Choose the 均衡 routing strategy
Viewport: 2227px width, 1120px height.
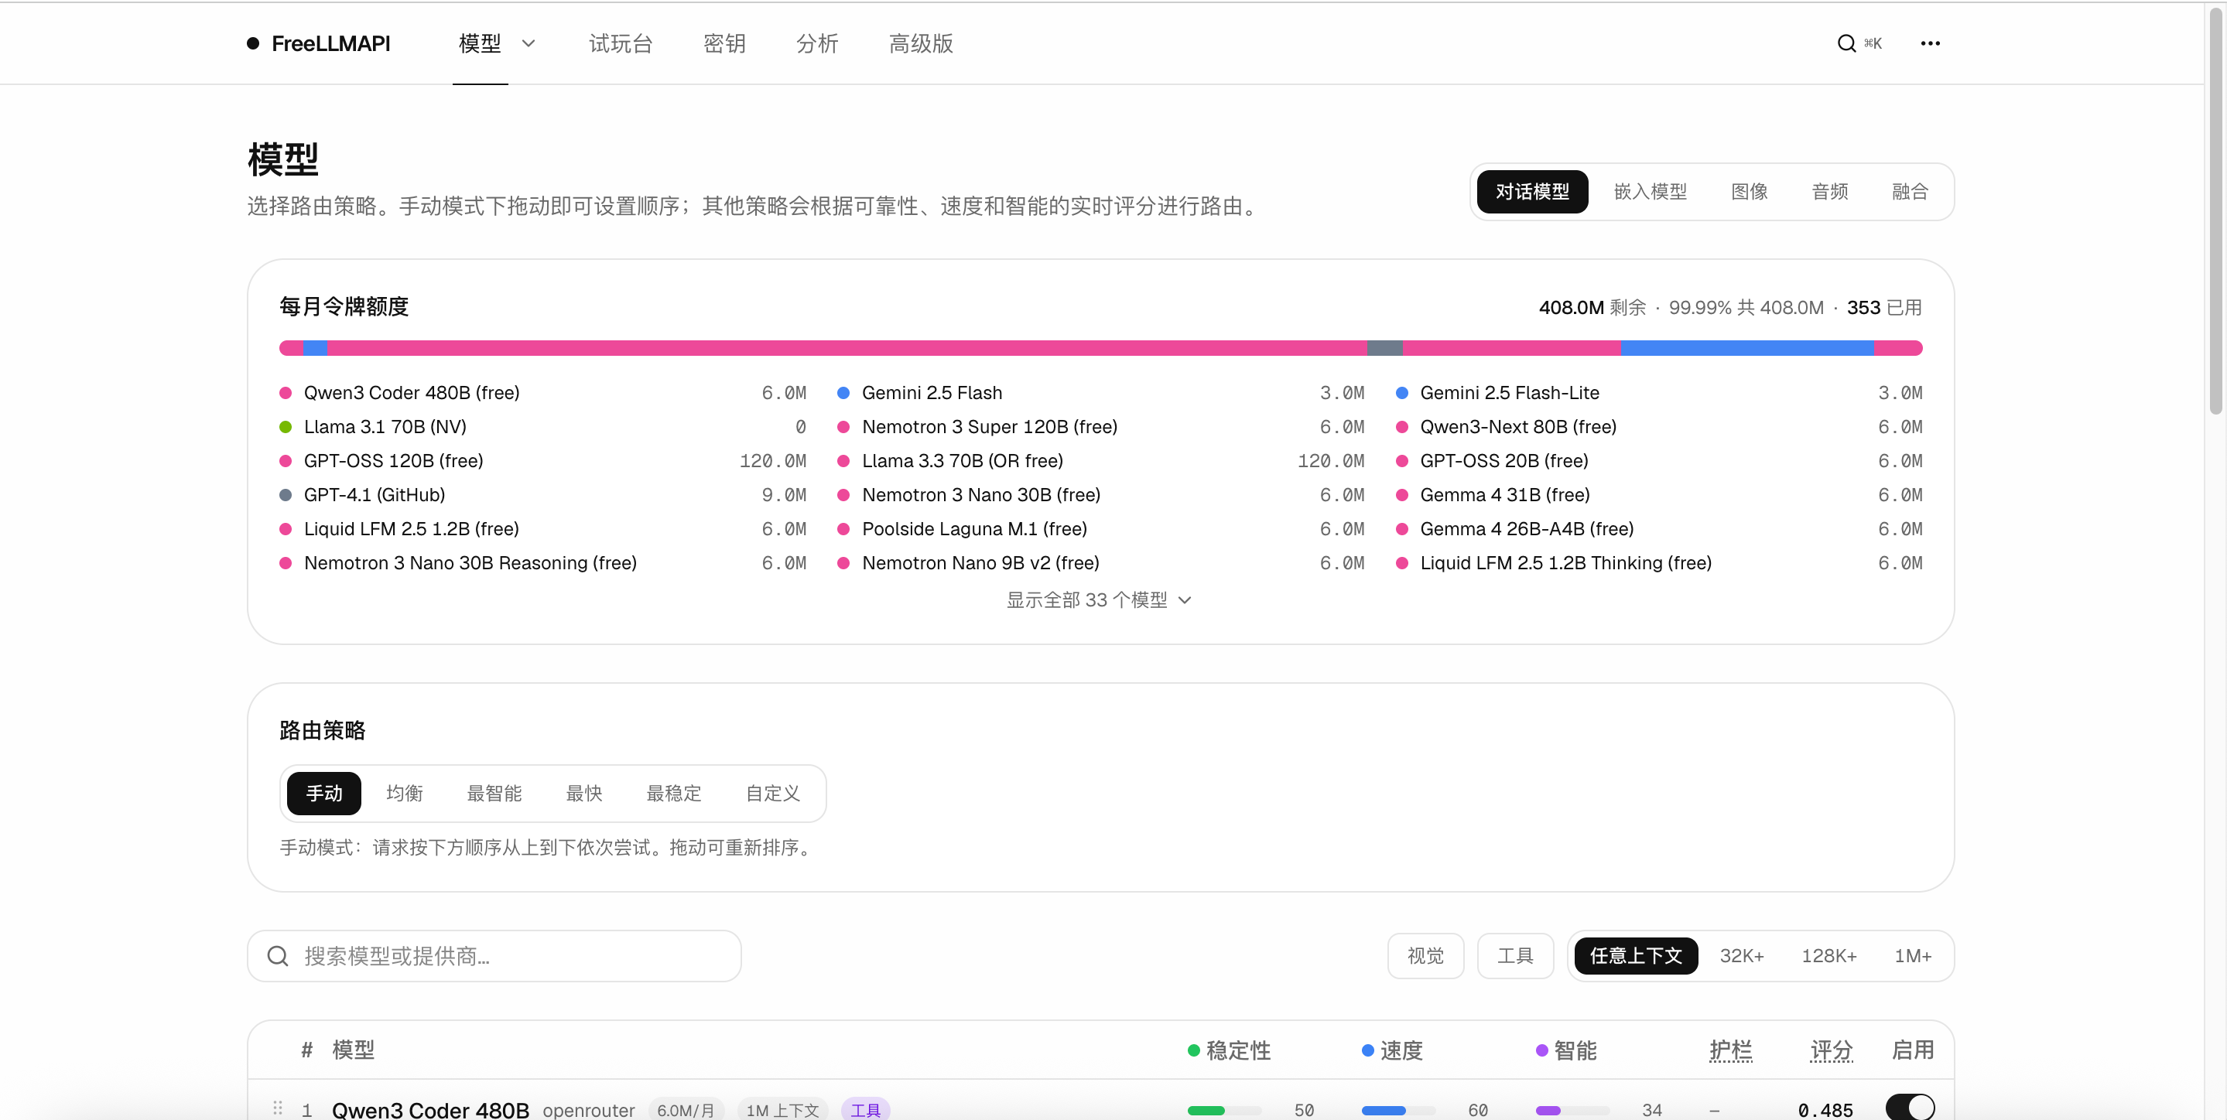[404, 794]
